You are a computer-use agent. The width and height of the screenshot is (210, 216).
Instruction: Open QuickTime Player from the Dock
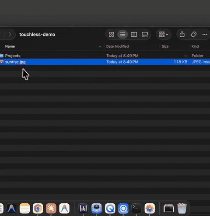point(110,208)
